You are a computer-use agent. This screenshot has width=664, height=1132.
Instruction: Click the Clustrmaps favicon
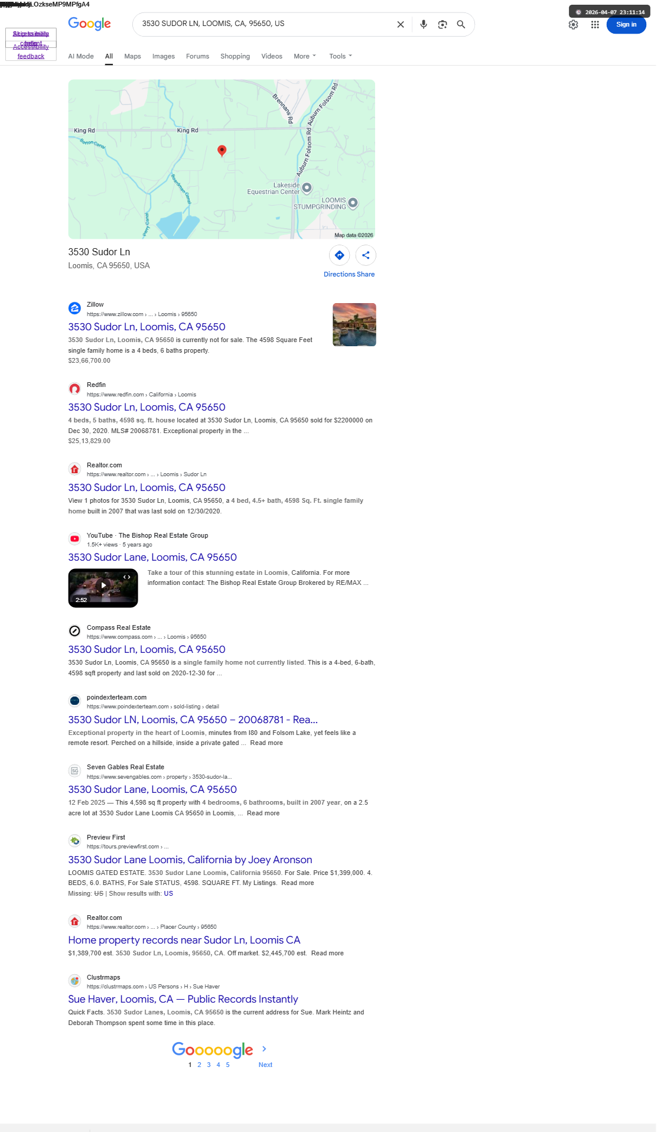tap(74, 981)
